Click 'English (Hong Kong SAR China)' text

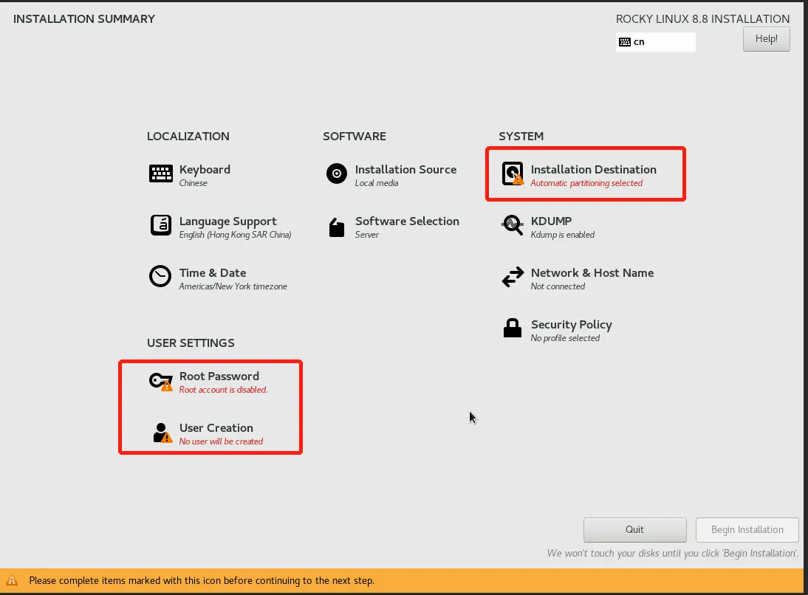click(235, 235)
